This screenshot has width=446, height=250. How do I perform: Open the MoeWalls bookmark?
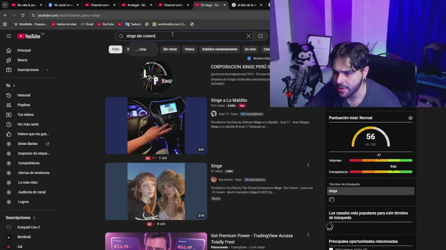click(x=30, y=24)
